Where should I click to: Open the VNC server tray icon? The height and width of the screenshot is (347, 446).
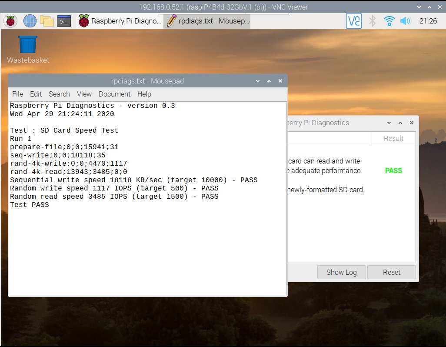353,21
